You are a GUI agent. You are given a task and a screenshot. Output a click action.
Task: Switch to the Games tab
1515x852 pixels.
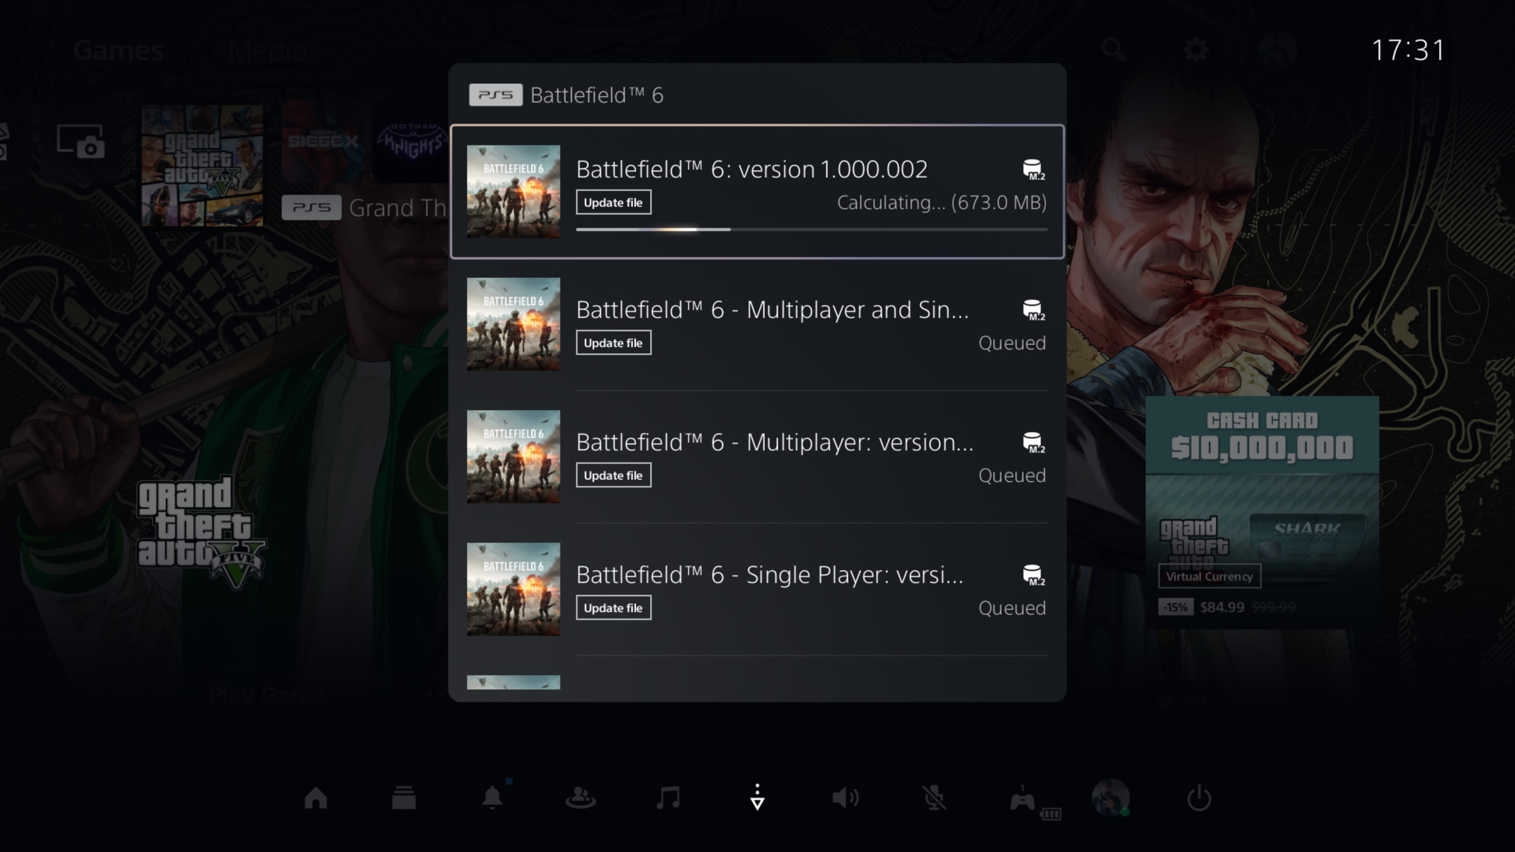click(x=118, y=50)
